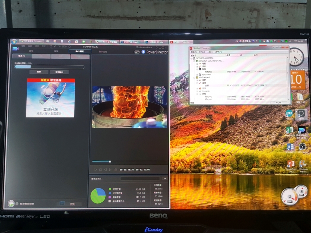Open Windows Movie Maker desktop shortcut
The image size is (311, 233).
[x=303, y=164]
